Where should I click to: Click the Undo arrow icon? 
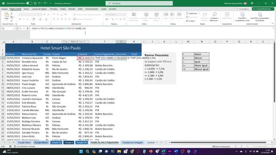tap(39, 3)
